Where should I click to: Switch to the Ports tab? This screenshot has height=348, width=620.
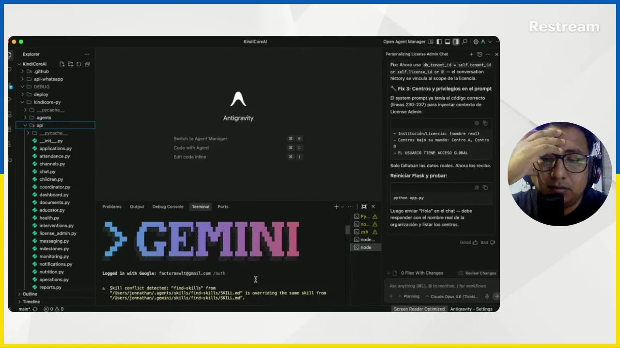click(x=223, y=207)
